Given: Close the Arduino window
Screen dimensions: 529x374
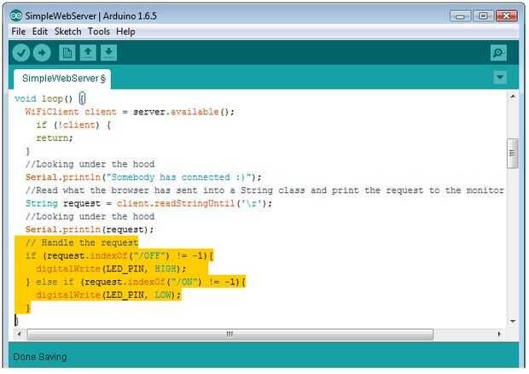Looking at the screenshot, I should click(x=507, y=16).
